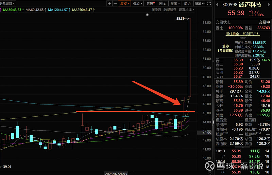This screenshot has width=272, height=175.
Task: Click the 39.01 low price label
Action: [7, 167]
